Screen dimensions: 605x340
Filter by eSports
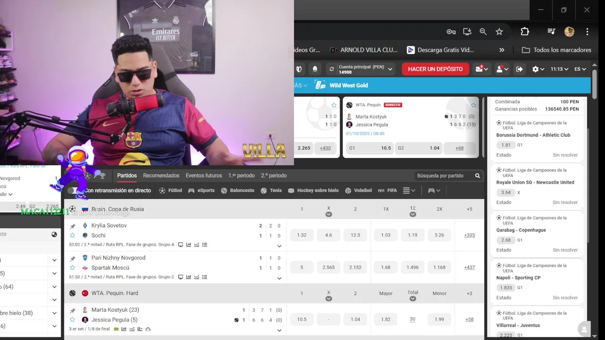201,191
